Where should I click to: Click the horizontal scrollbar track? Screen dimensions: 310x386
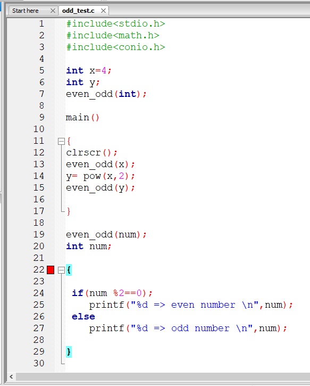pos(163,376)
